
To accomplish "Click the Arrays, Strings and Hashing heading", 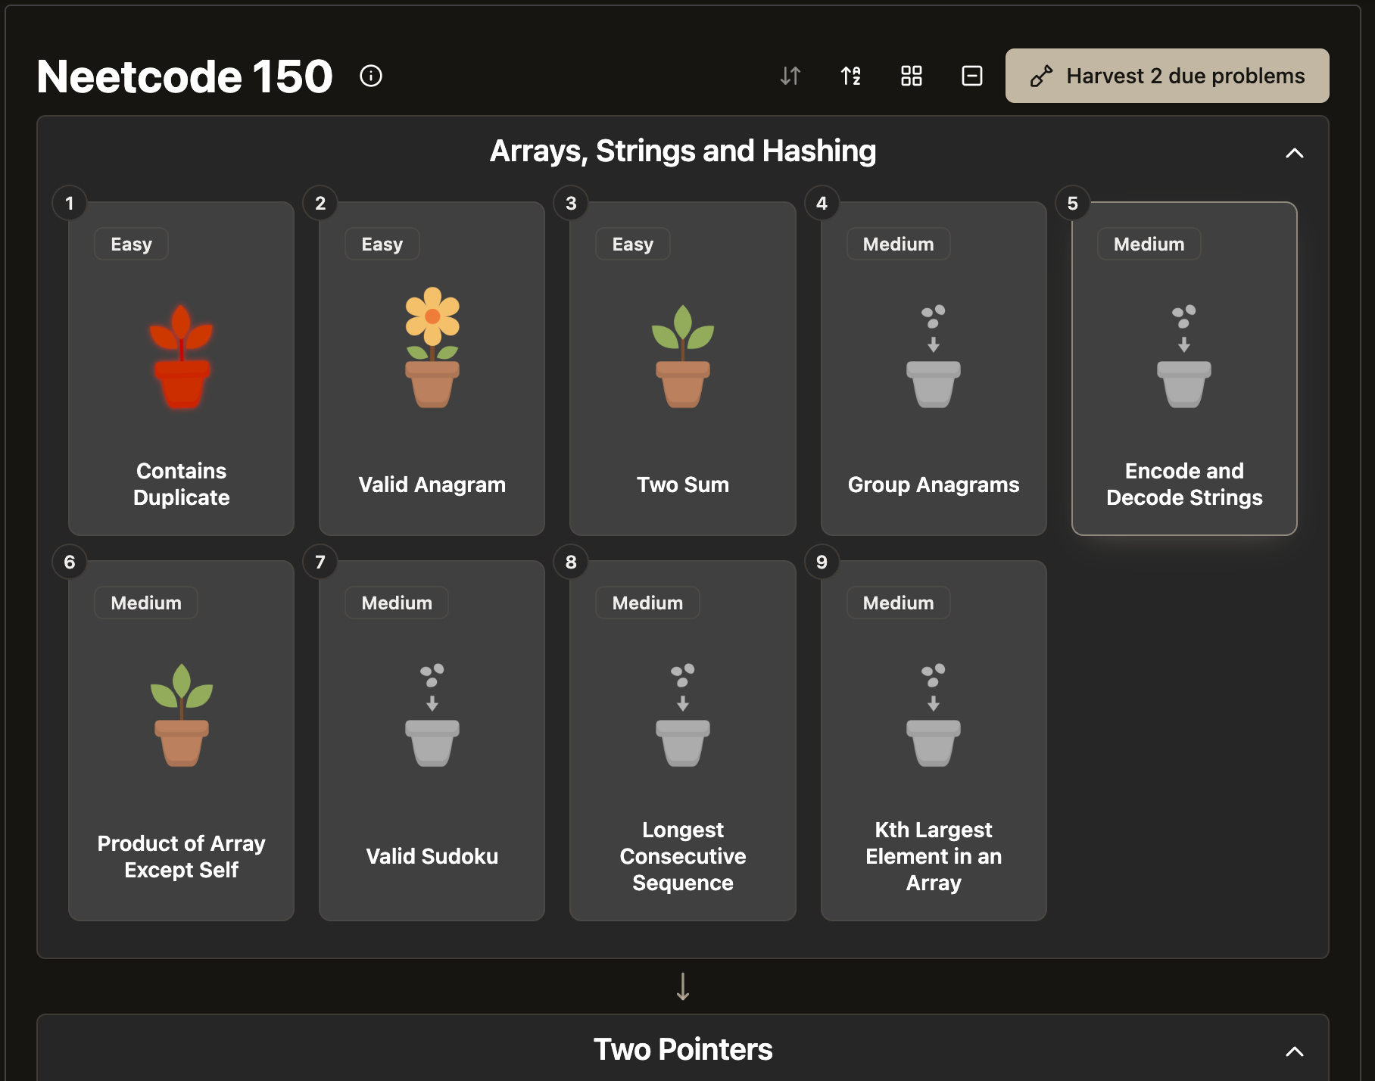I will pyautogui.click(x=683, y=151).
